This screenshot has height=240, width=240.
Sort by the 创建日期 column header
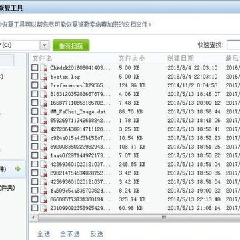[x=181, y=58]
